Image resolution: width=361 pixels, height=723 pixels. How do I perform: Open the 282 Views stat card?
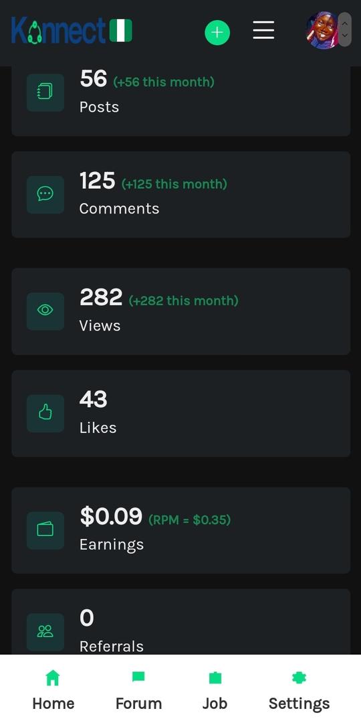coord(181,311)
